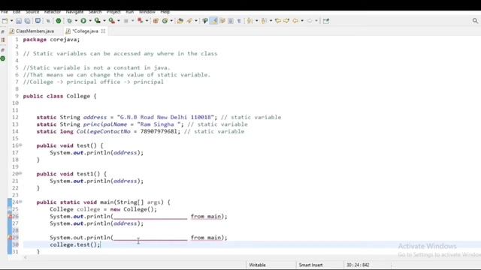Toggle the Pin Editor icon
Viewport: 481px width, 270px height.
(x=326, y=21)
